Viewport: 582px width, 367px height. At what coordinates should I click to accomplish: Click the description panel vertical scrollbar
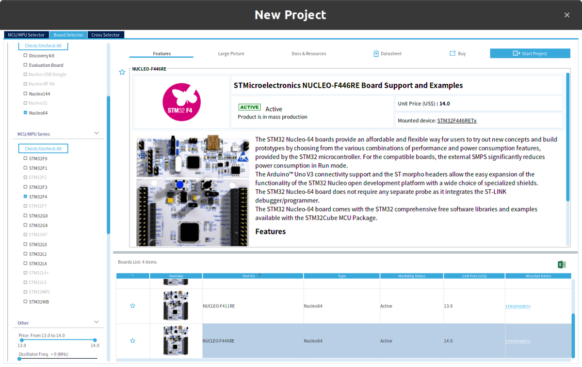pyautogui.click(x=568, y=137)
